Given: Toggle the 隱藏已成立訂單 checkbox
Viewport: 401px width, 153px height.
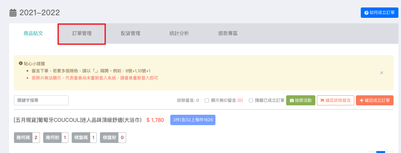Looking at the screenshot, I should (x=251, y=100).
